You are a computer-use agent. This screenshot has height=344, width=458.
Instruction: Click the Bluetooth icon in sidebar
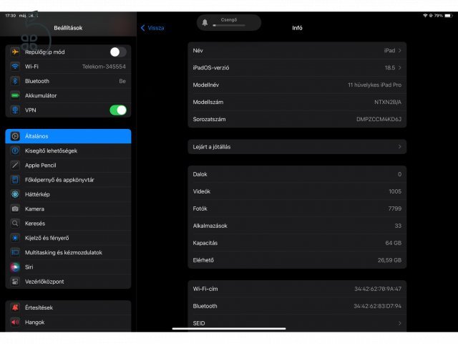pyautogui.click(x=15, y=81)
